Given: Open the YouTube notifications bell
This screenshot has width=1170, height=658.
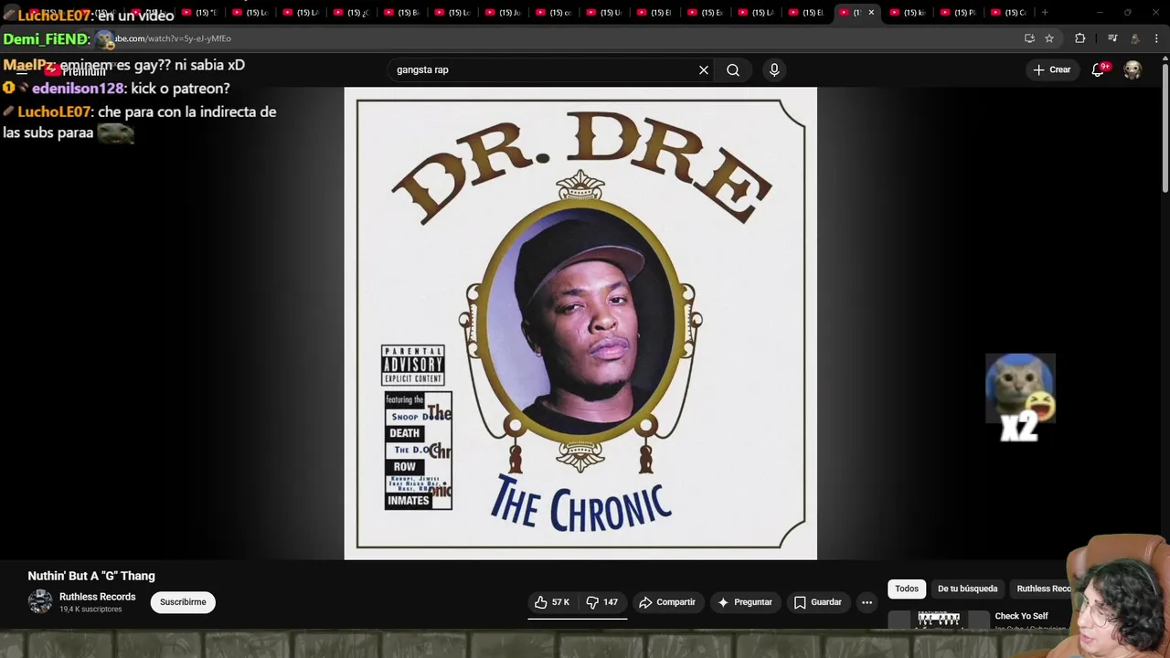Looking at the screenshot, I should pyautogui.click(x=1098, y=69).
